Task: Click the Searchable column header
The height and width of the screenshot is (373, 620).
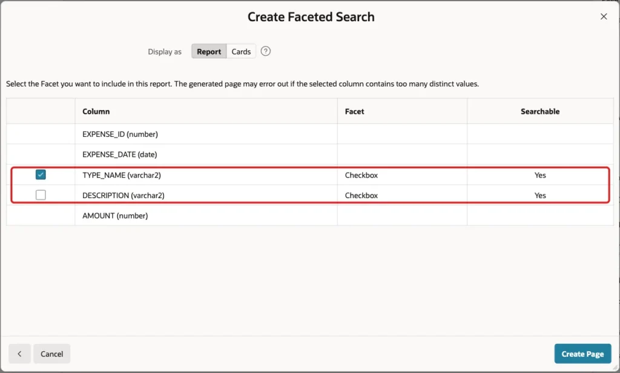Action: (539, 111)
